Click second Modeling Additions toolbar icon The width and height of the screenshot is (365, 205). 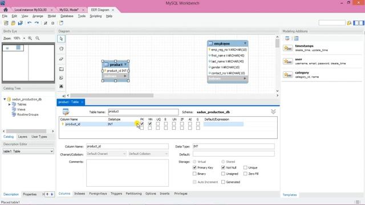coord(296,38)
